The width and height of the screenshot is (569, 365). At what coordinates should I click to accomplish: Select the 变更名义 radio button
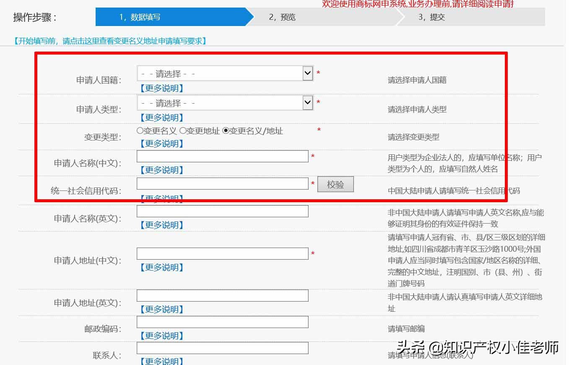pos(139,131)
